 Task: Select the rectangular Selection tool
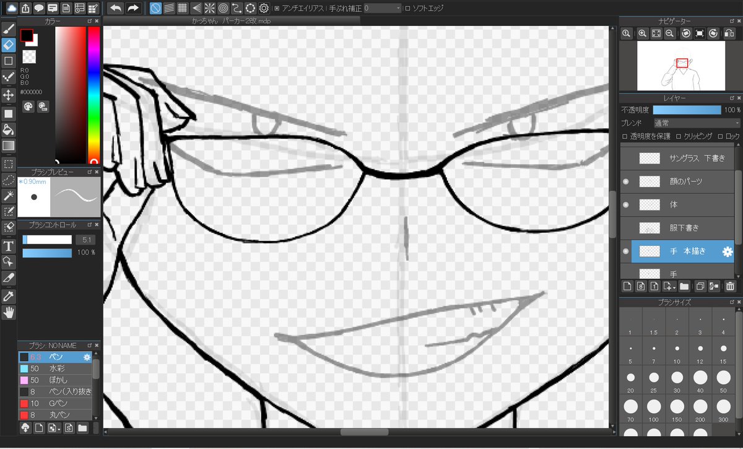pyautogui.click(x=9, y=164)
